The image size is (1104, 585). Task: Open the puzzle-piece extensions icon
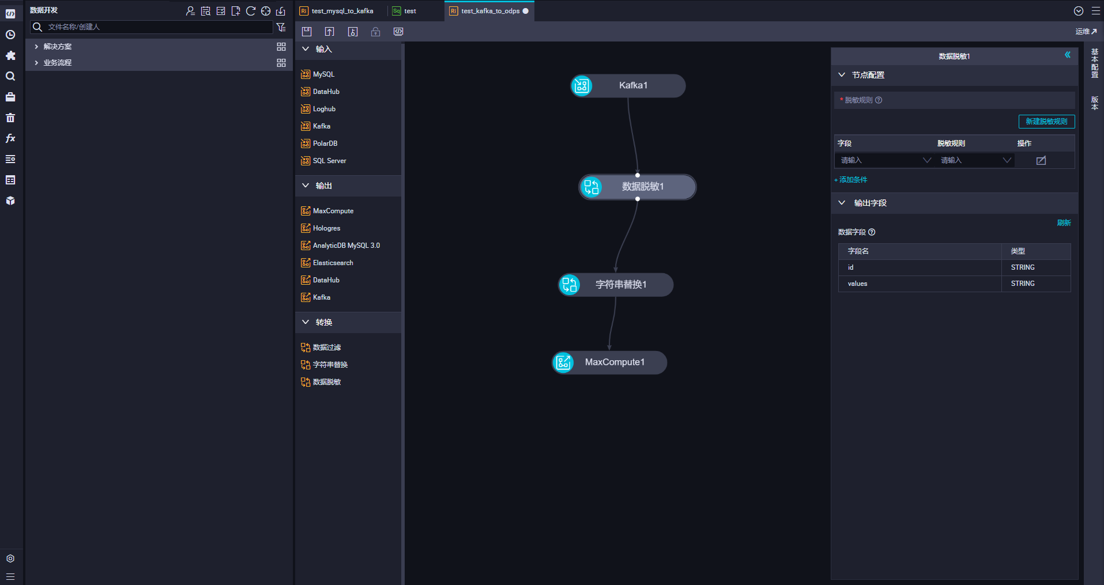(10, 55)
